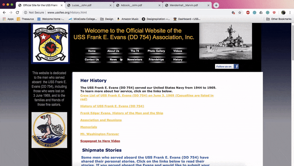Open the News navigation button
This screenshot has width=294, height=166.
(x=113, y=60)
